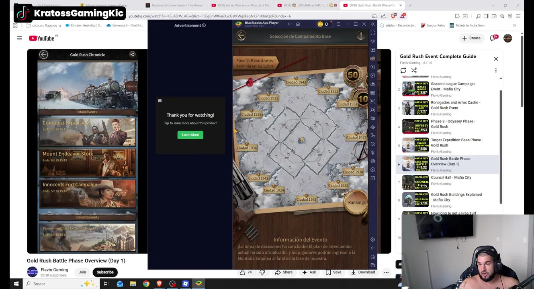Viewport: 534px width, 289px height.
Task: Open Rankings button on game map
Action: click(x=356, y=203)
